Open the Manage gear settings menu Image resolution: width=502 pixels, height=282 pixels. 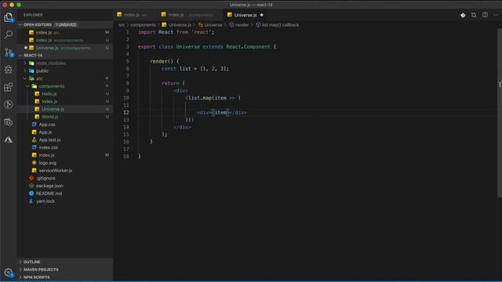coord(9,273)
